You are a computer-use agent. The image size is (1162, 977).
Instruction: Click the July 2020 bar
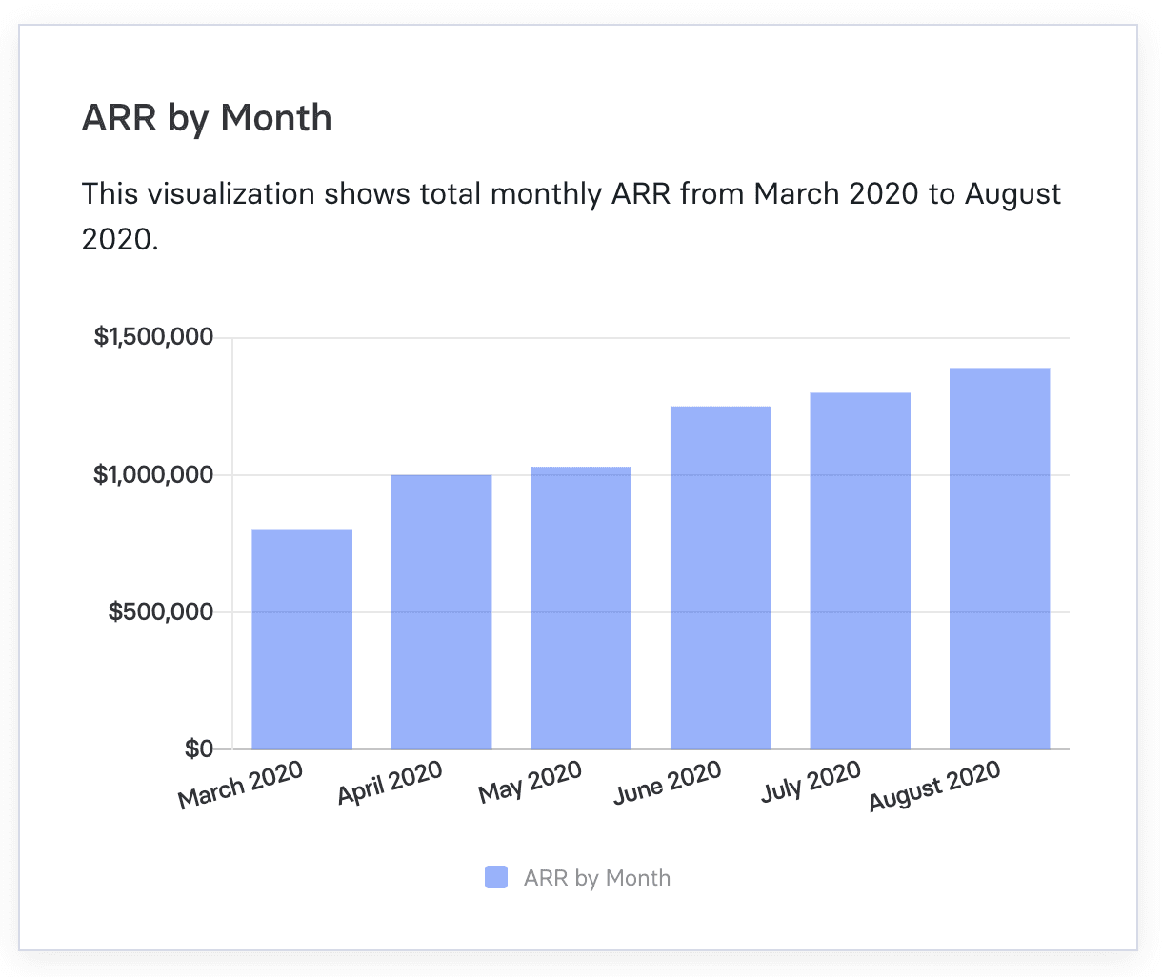tap(860, 571)
